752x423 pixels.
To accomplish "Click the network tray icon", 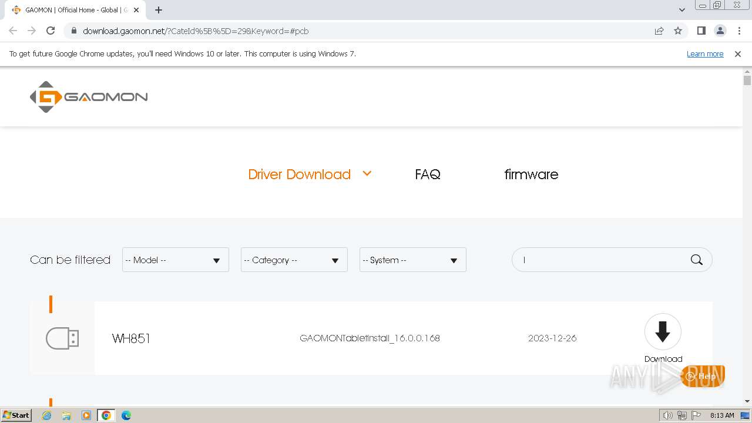I will pyautogui.click(x=682, y=415).
